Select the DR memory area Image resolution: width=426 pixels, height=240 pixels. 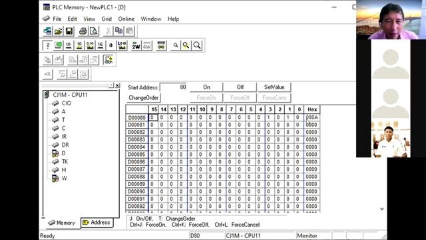point(65,145)
